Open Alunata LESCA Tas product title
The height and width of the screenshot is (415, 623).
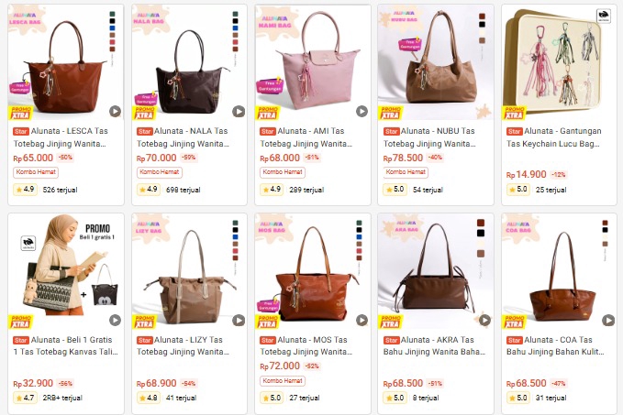[61, 137]
